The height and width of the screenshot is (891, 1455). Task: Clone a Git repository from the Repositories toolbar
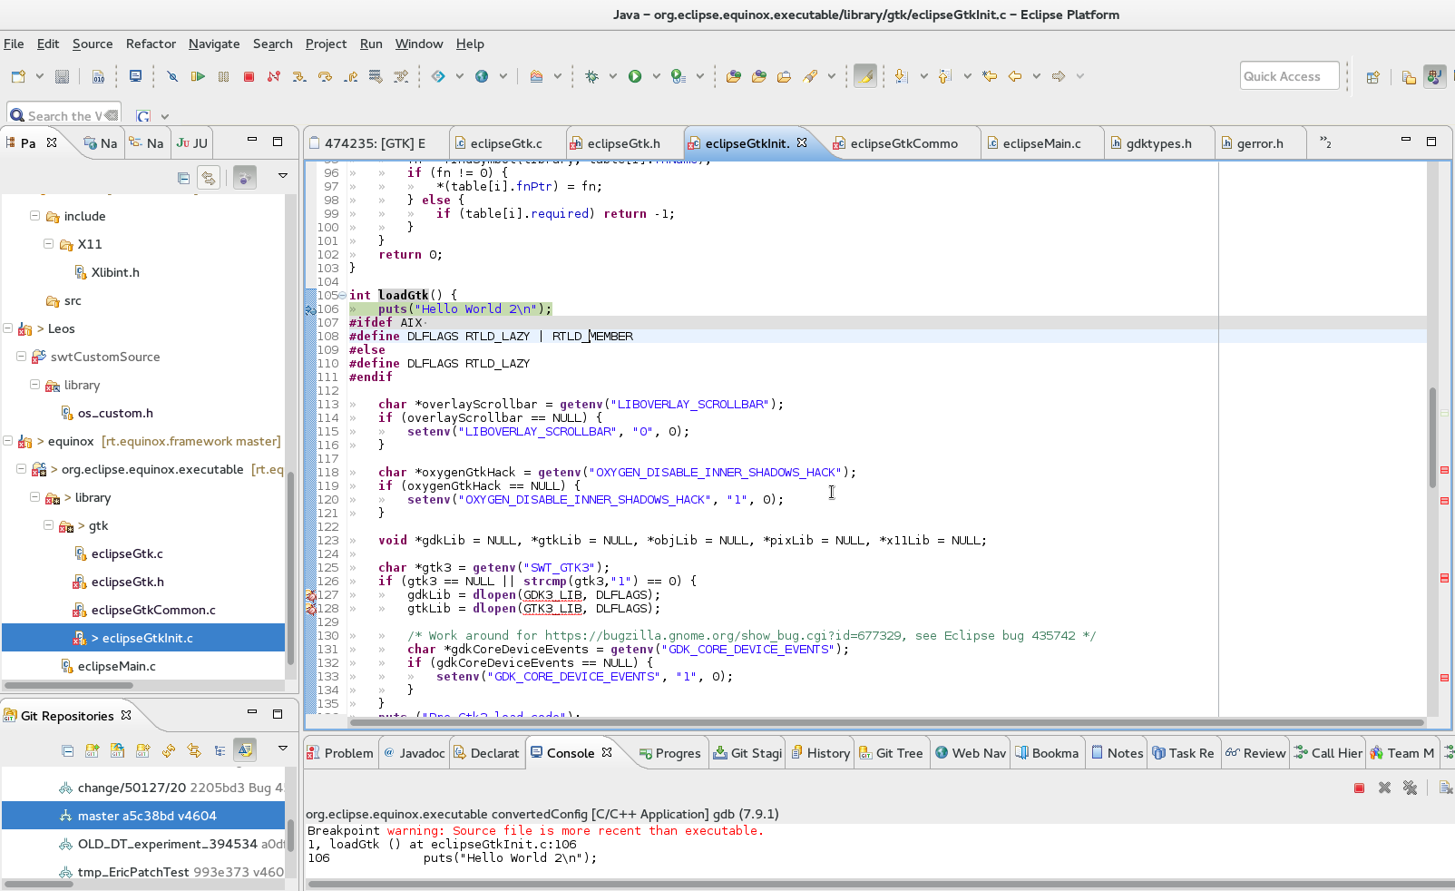click(117, 750)
